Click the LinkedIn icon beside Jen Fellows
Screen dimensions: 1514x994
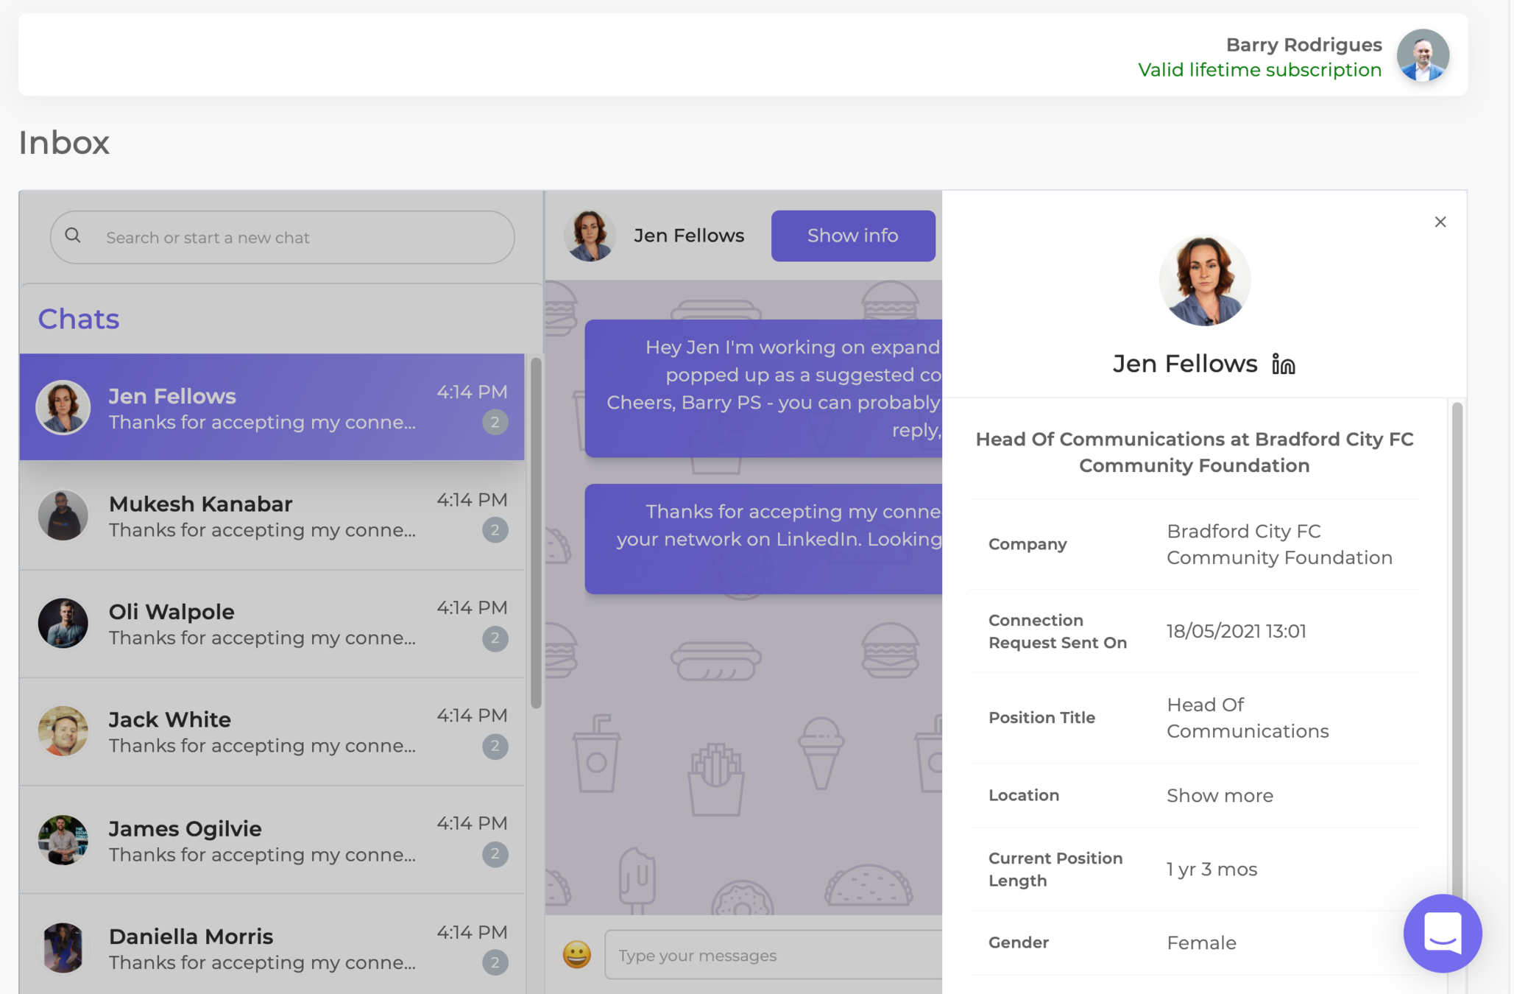point(1283,364)
